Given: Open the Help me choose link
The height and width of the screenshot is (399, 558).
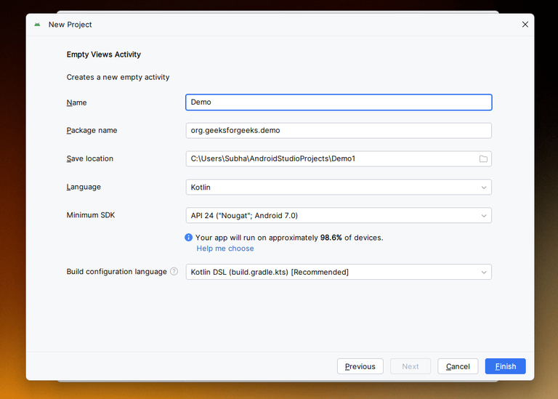Looking at the screenshot, I should coord(225,249).
